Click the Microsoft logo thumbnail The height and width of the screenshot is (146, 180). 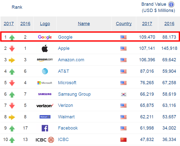[x=45, y=83]
